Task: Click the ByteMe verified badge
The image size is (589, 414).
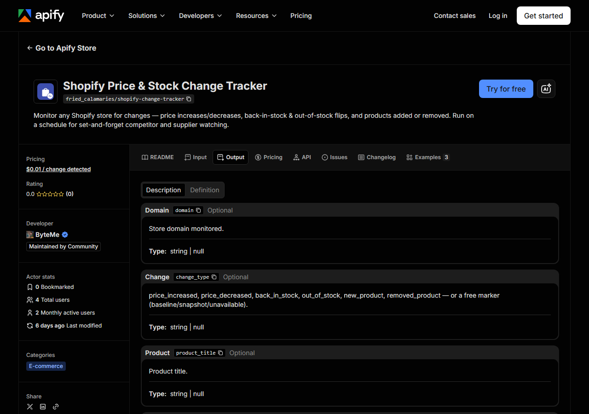Action: (x=65, y=235)
